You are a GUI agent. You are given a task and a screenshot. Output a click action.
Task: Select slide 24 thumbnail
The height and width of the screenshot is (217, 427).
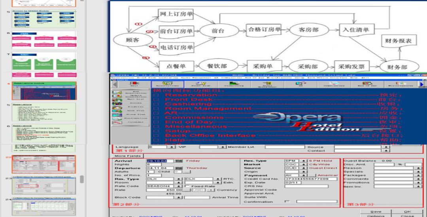(44, 206)
